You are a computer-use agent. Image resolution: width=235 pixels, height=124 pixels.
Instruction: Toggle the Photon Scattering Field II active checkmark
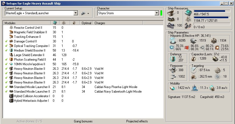6,60
